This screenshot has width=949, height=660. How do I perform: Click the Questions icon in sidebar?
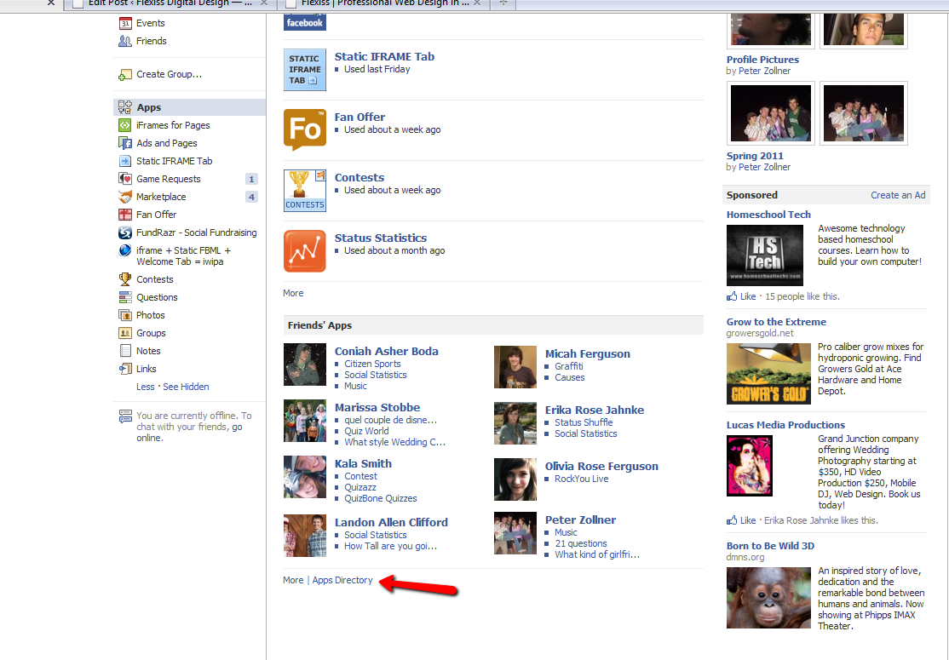[x=125, y=297]
